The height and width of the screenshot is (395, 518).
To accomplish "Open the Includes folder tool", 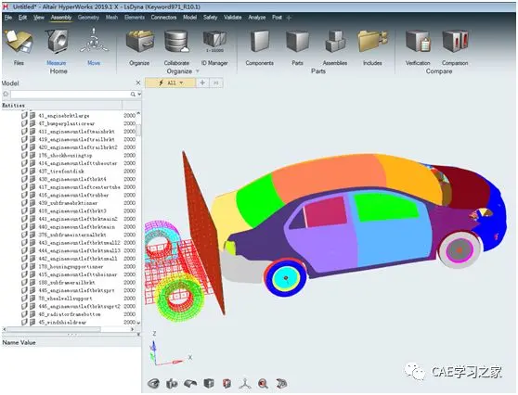I will (372, 46).
